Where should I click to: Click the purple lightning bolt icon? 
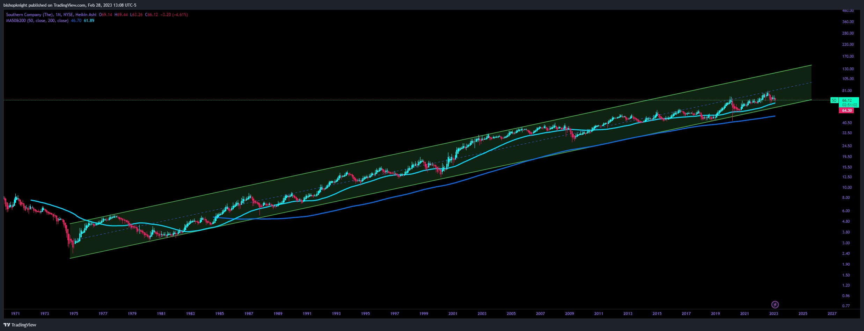[775, 304]
